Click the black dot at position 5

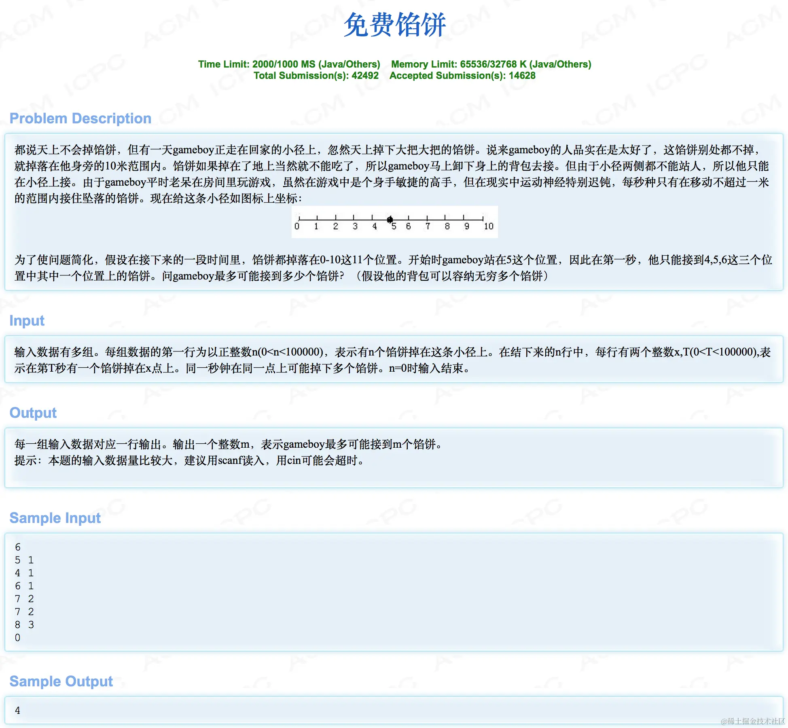pyautogui.click(x=390, y=220)
